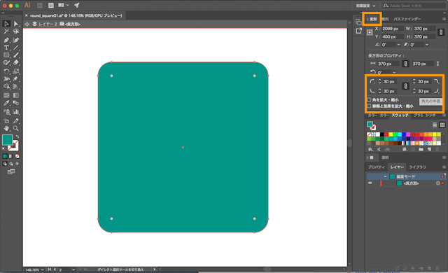Open the workspace 初期設定 dropdown
The height and width of the screenshot is (273, 448).
pyautogui.click(x=365, y=6)
